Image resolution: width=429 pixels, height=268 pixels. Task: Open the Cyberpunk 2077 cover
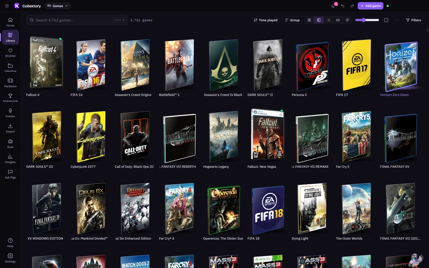(91, 137)
